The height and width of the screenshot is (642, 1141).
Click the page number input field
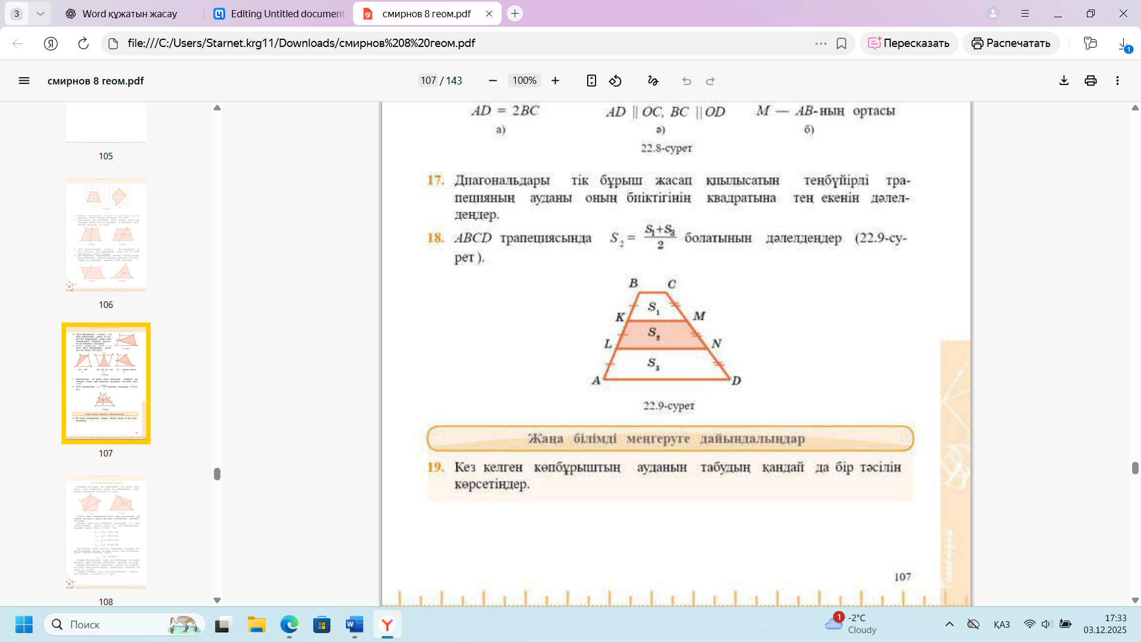pos(428,81)
